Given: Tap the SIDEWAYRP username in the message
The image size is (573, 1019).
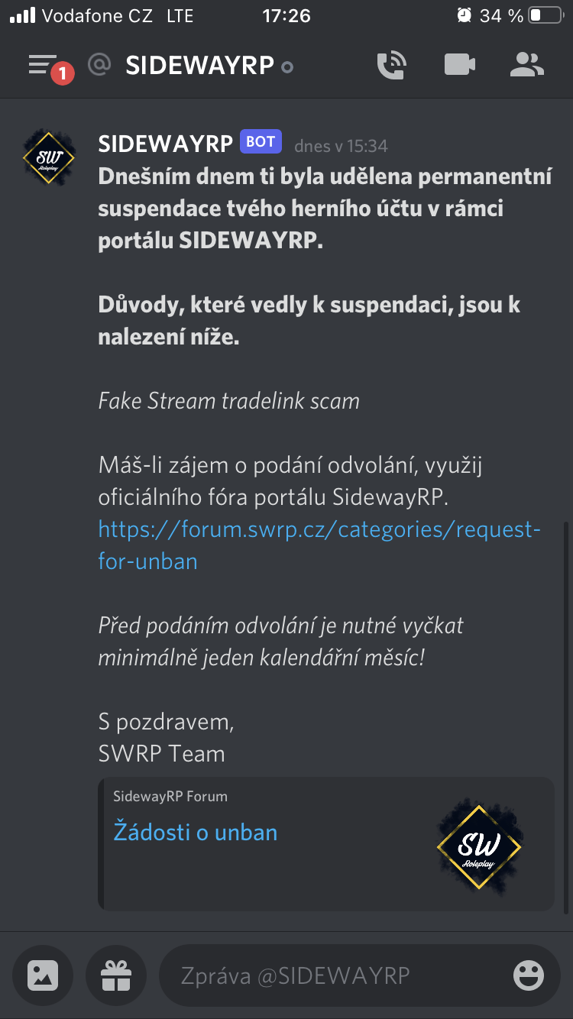Looking at the screenshot, I should click(166, 143).
